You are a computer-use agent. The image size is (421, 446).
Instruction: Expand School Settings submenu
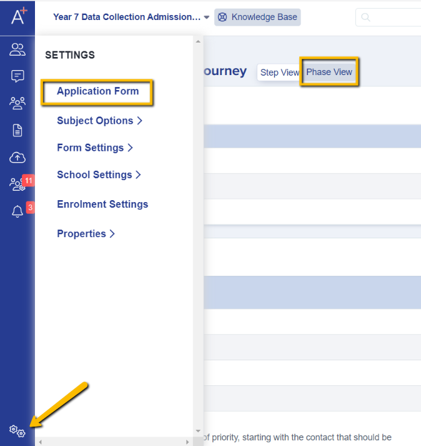(99, 175)
